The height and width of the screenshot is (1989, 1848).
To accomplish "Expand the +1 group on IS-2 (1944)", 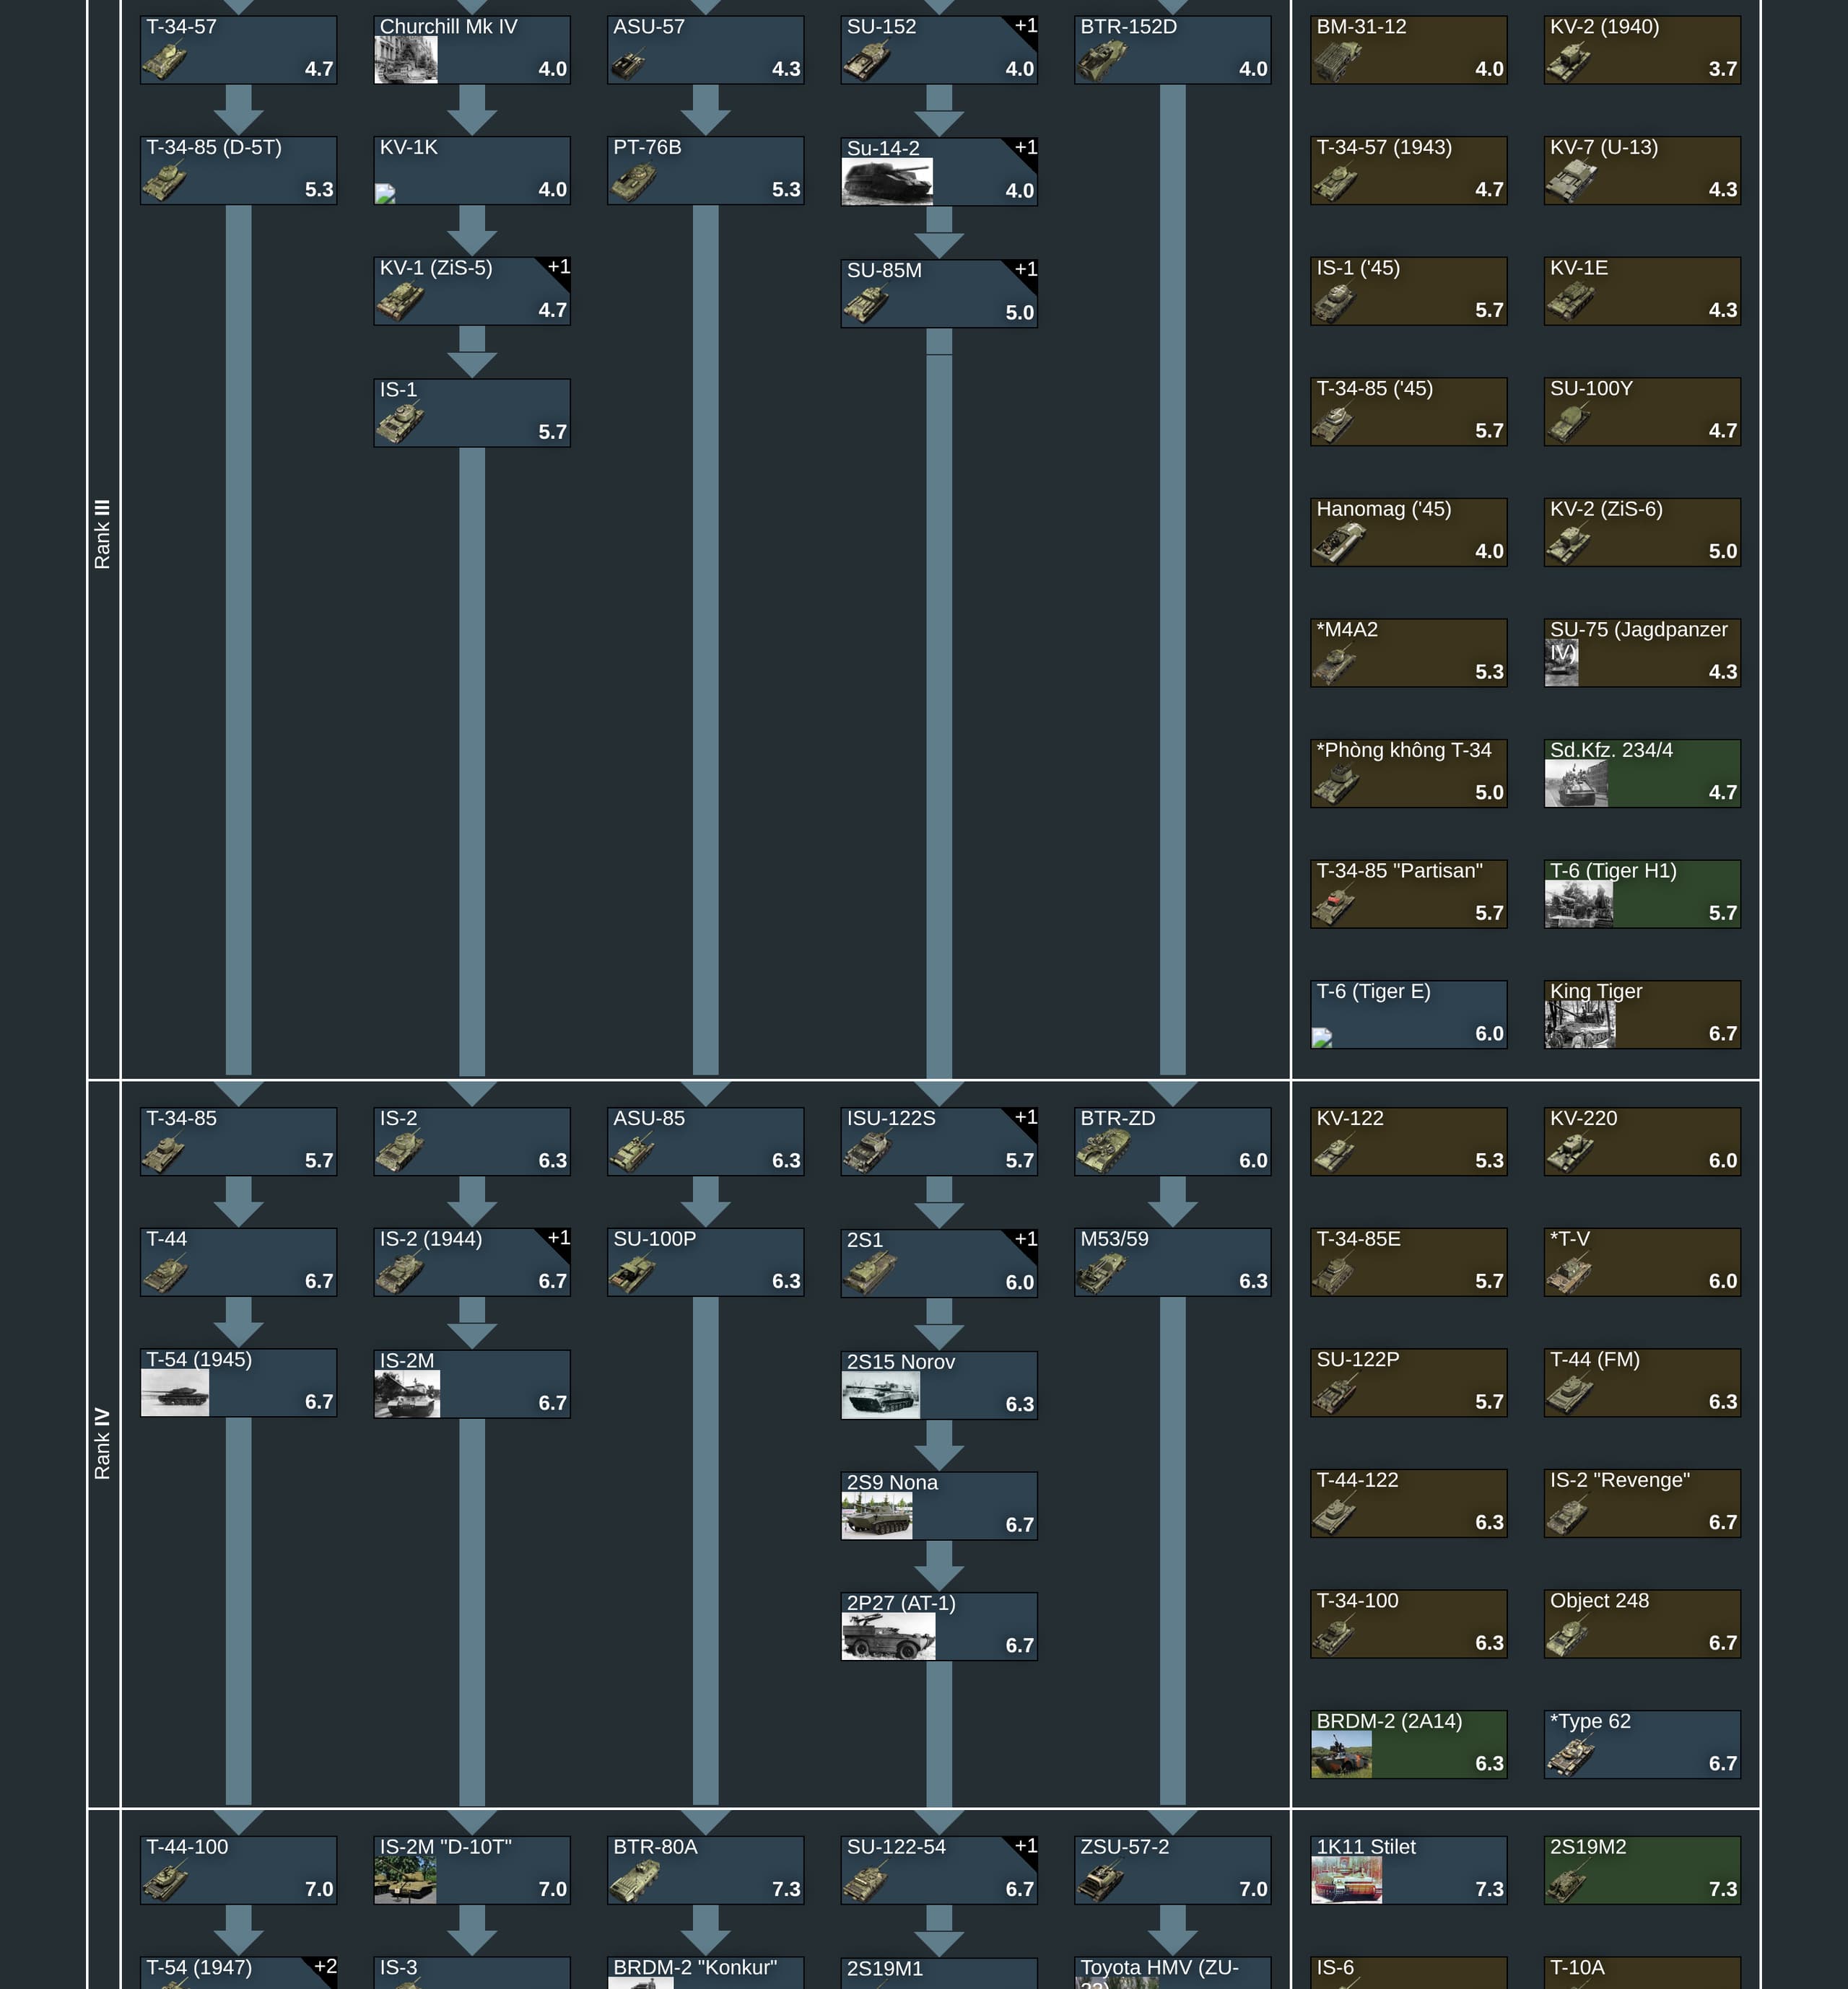I will [559, 1238].
